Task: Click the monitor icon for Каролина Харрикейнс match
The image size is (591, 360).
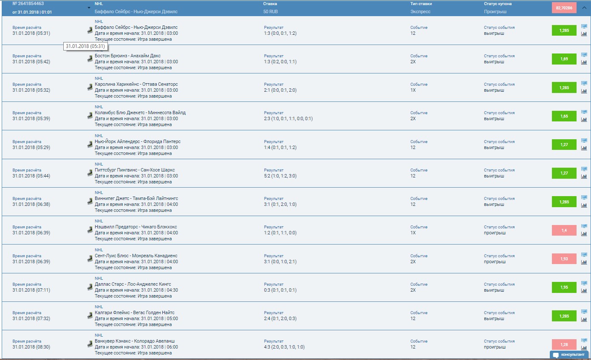Action: tap(584, 84)
